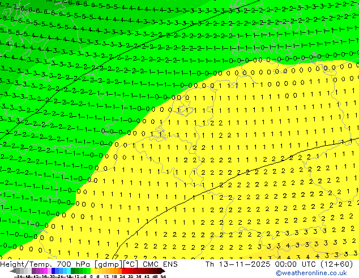Click the "54" label under color scale
Viewport: 359px width, 278px height.
pos(163,276)
